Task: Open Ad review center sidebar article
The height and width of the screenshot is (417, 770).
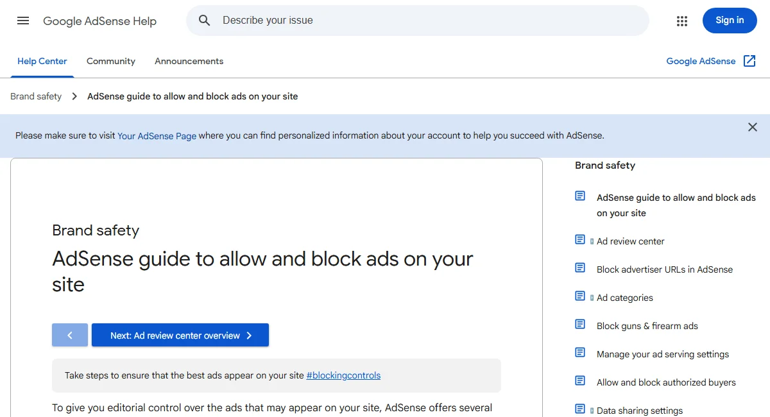Action: 631,241
